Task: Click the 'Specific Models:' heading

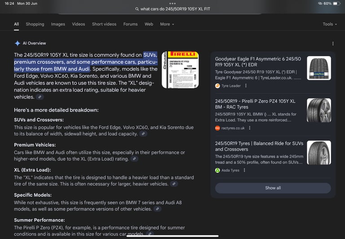Action: click(x=33, y=195)
